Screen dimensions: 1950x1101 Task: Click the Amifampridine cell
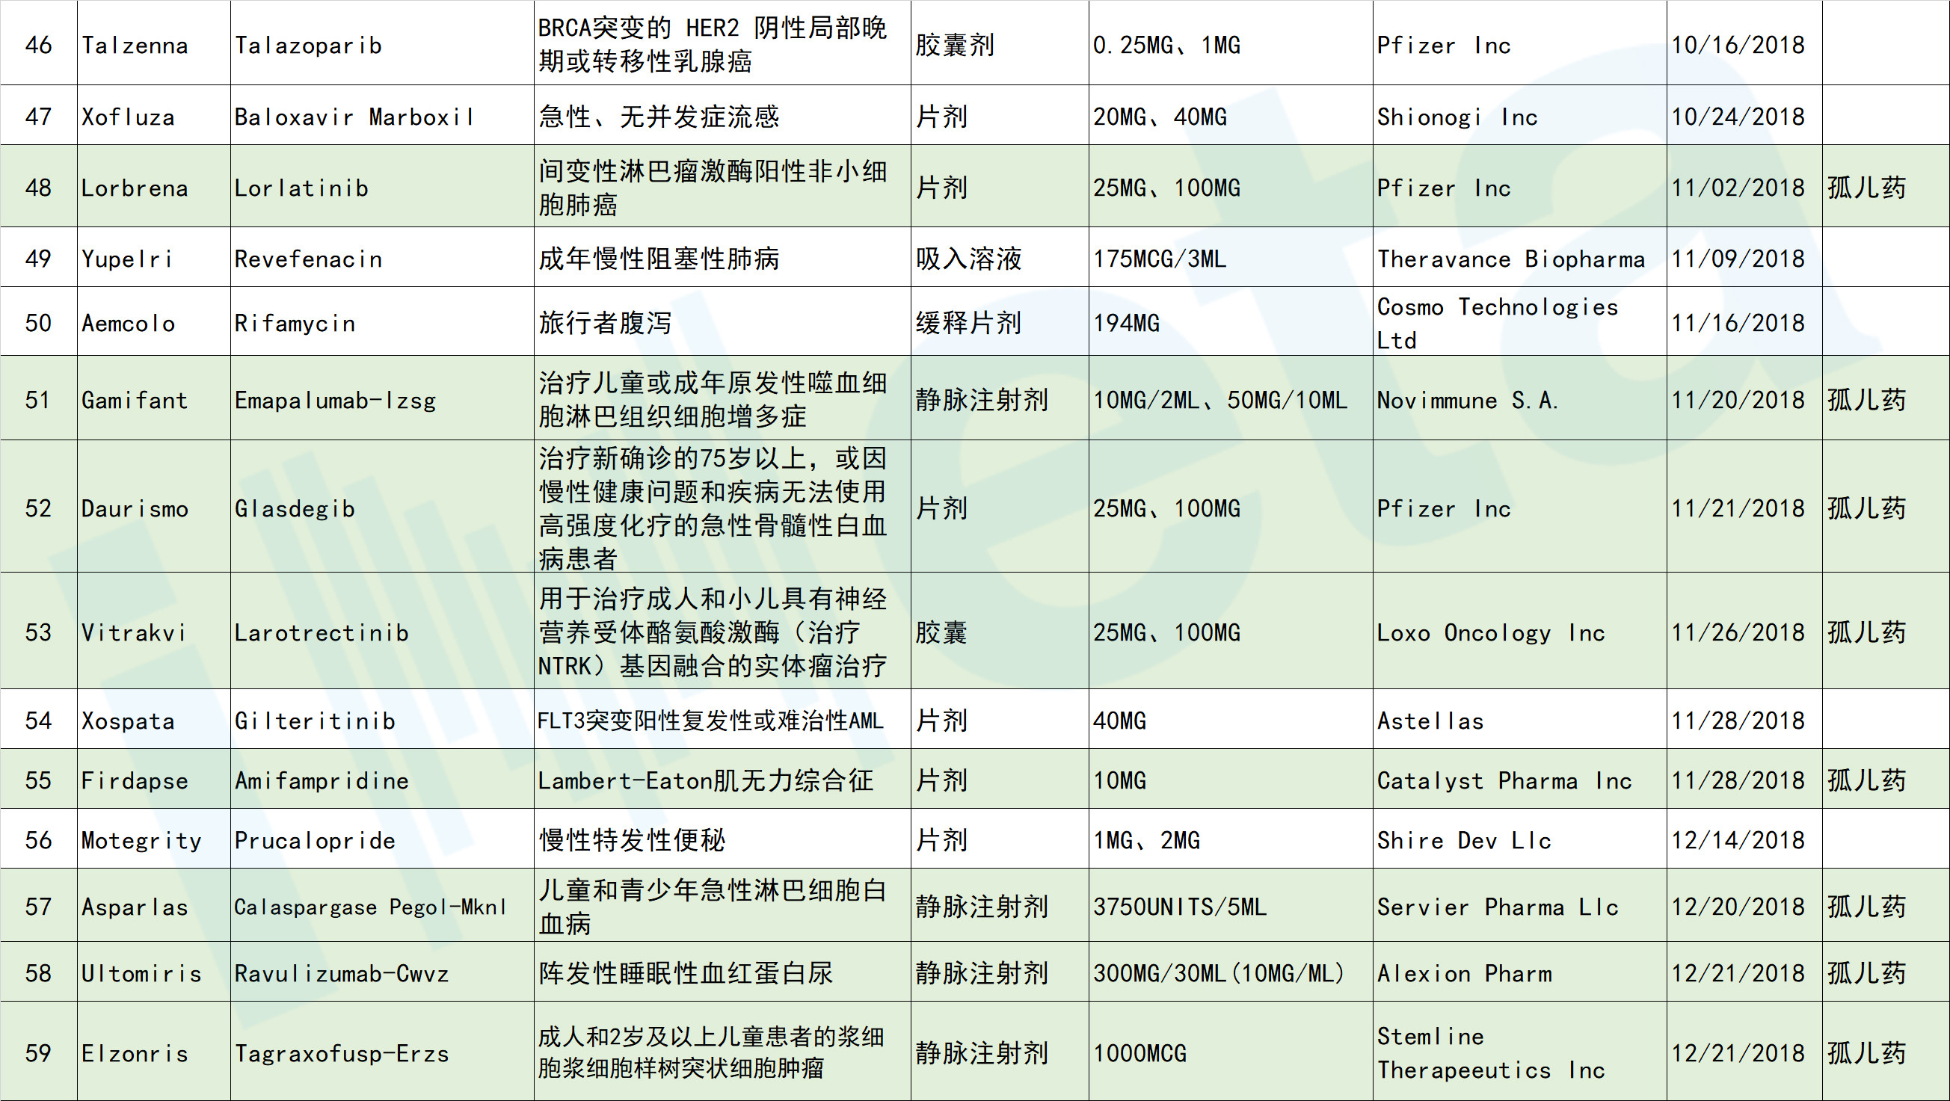click(382, 779)
